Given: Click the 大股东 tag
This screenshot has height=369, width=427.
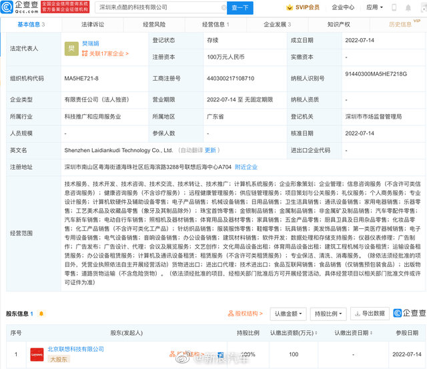Looking at the screenshot, I should coord(59,360).
